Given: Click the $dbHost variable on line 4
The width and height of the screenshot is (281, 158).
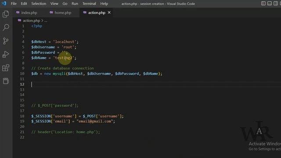Looking at the screenshot, I should (x=39, y=42).
